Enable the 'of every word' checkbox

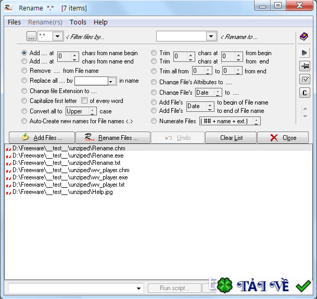(x=84, y=100)
